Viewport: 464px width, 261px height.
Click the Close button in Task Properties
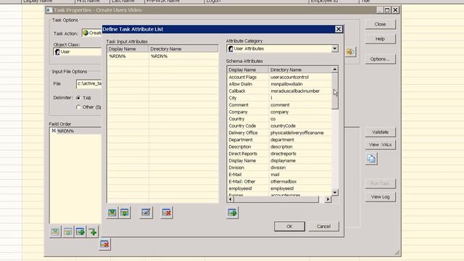(x=380, y=24)
